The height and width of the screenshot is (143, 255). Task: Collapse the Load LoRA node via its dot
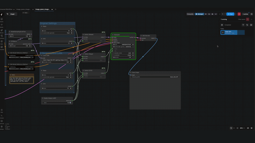pyautogui.click(x=42, y=55)
